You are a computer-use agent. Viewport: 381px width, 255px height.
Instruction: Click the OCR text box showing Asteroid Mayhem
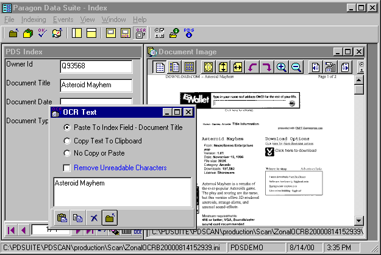tap(122, 192)
